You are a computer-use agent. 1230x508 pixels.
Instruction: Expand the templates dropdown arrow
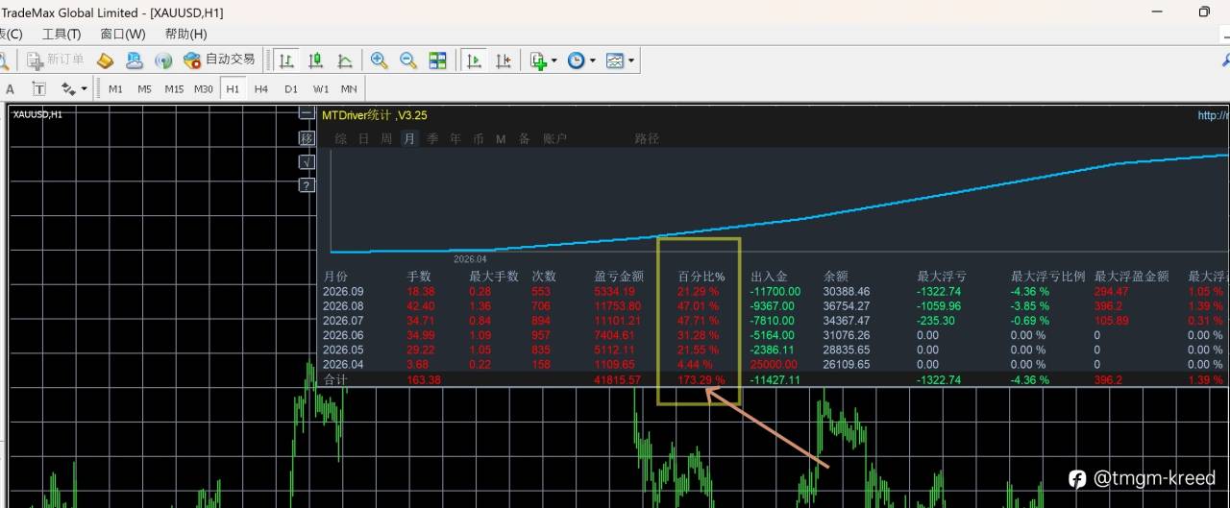(x=631, y=60)
